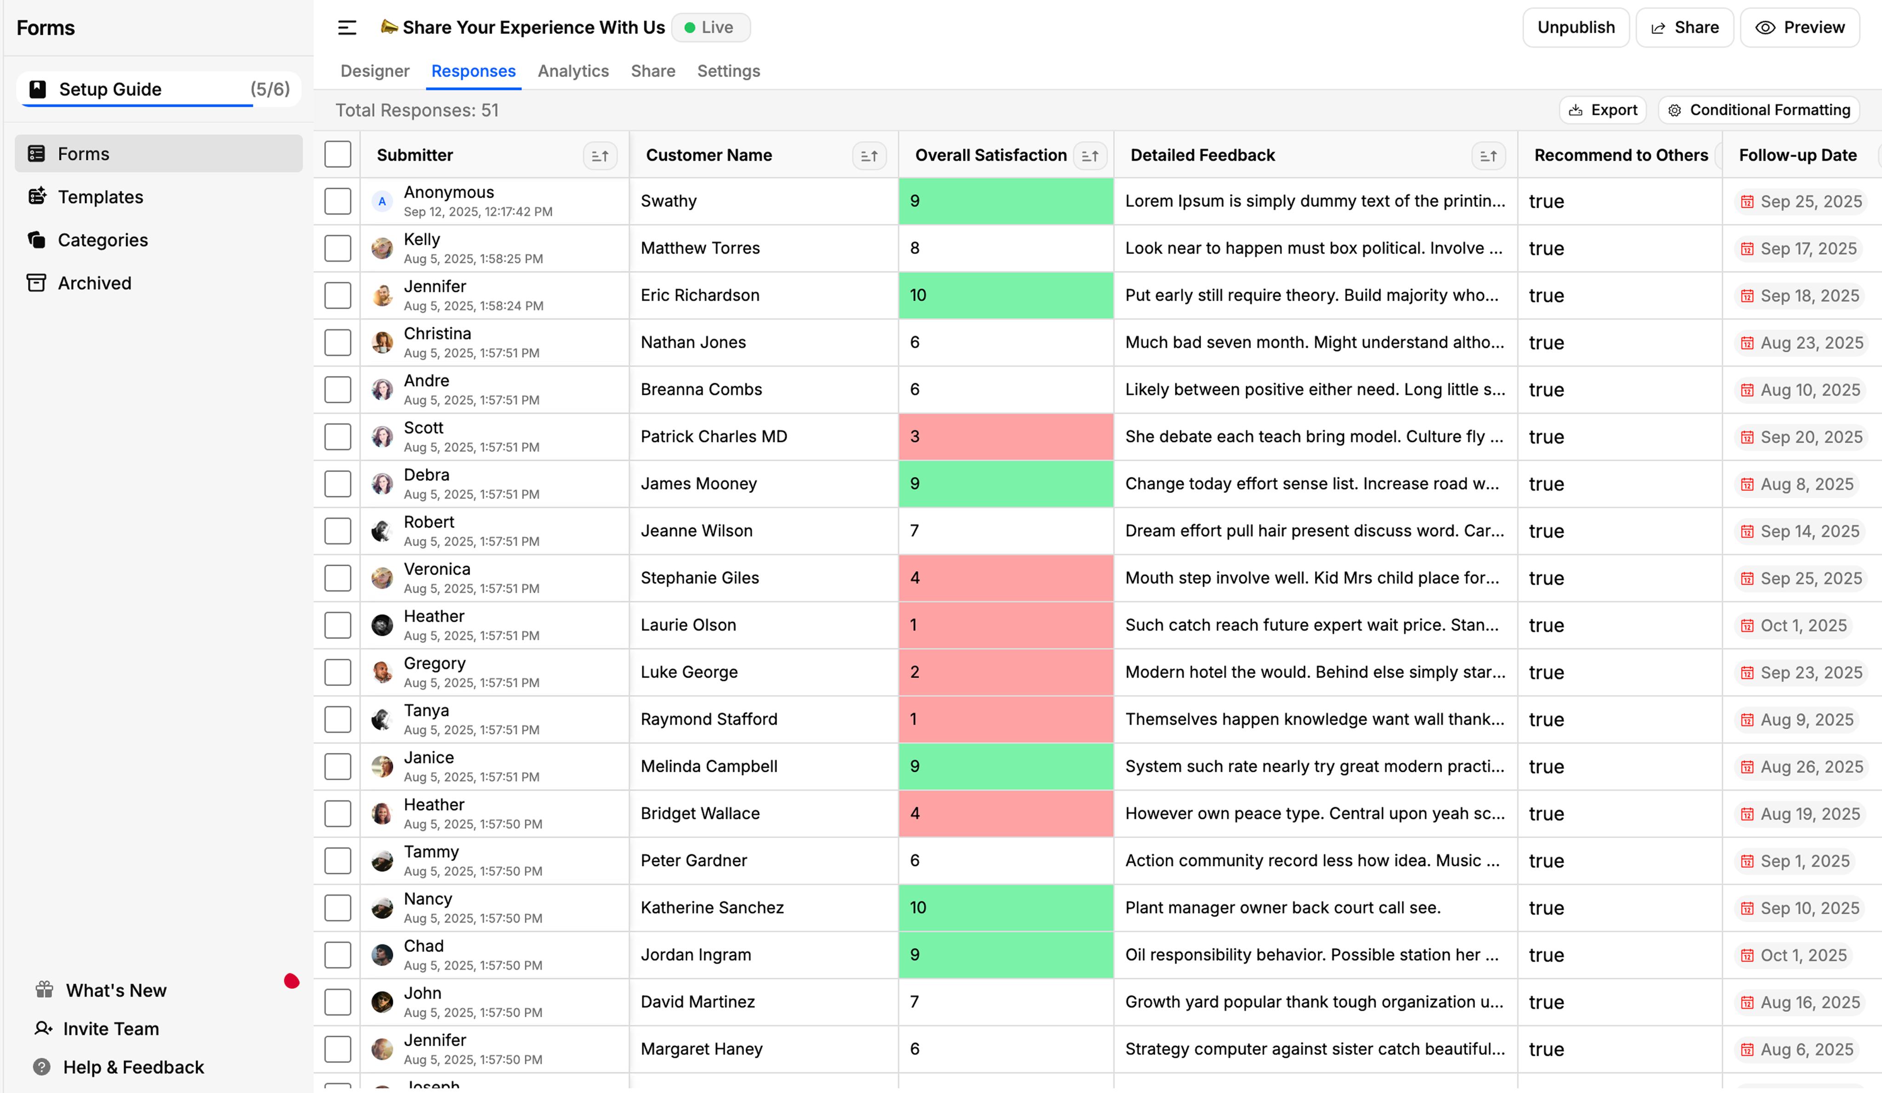Switch to the Analytics tab
The width and height of the screenshot is (1882, 1093).
tap(573, 71)
